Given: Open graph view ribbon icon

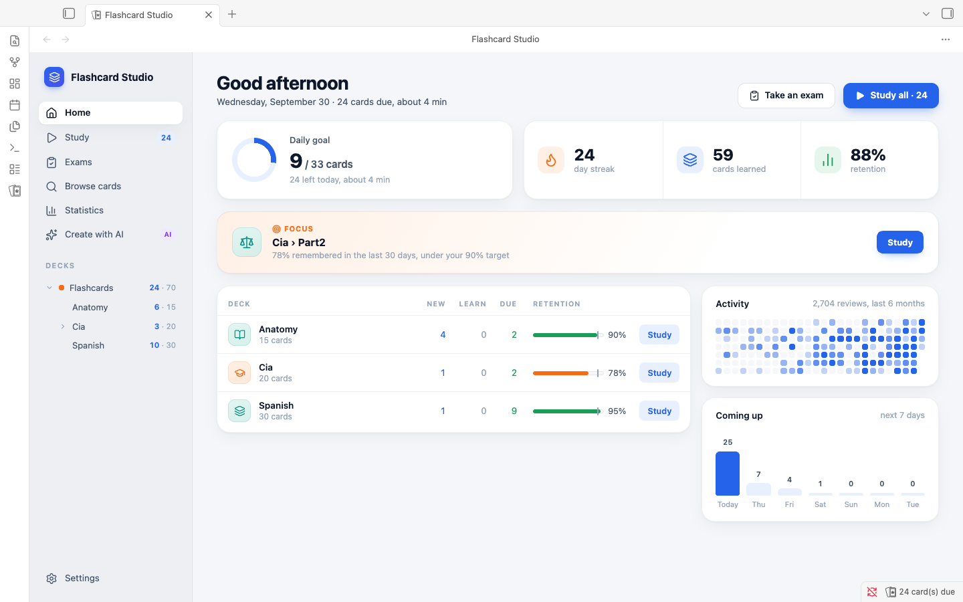Looking at the screenshot, I should pos(15,62).
